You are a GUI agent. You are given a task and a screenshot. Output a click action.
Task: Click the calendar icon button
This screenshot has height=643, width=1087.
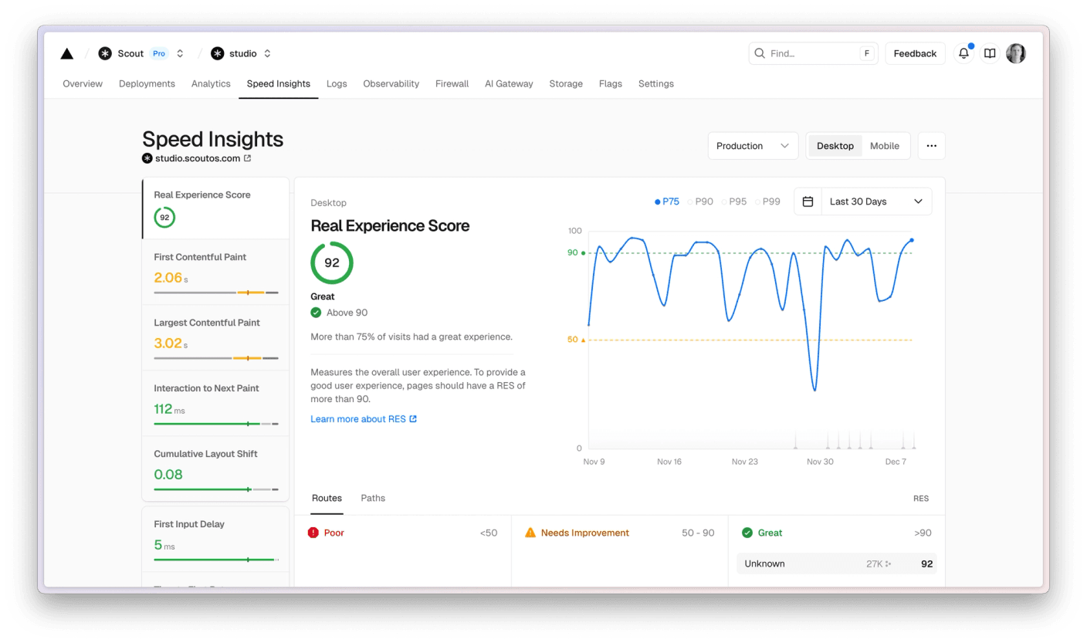(x=808, y=201)
